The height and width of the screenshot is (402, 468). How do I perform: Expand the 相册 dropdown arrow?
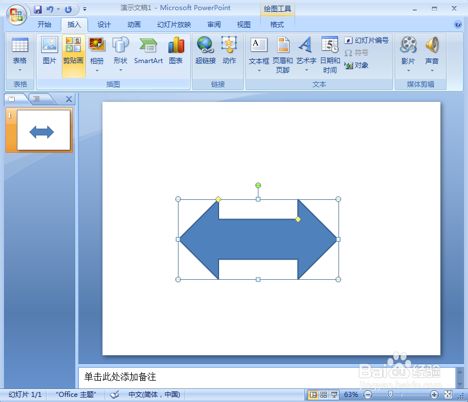pyautogui.click(x=97, y=71)
